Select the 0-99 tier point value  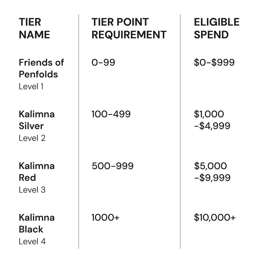pos(103,62)
